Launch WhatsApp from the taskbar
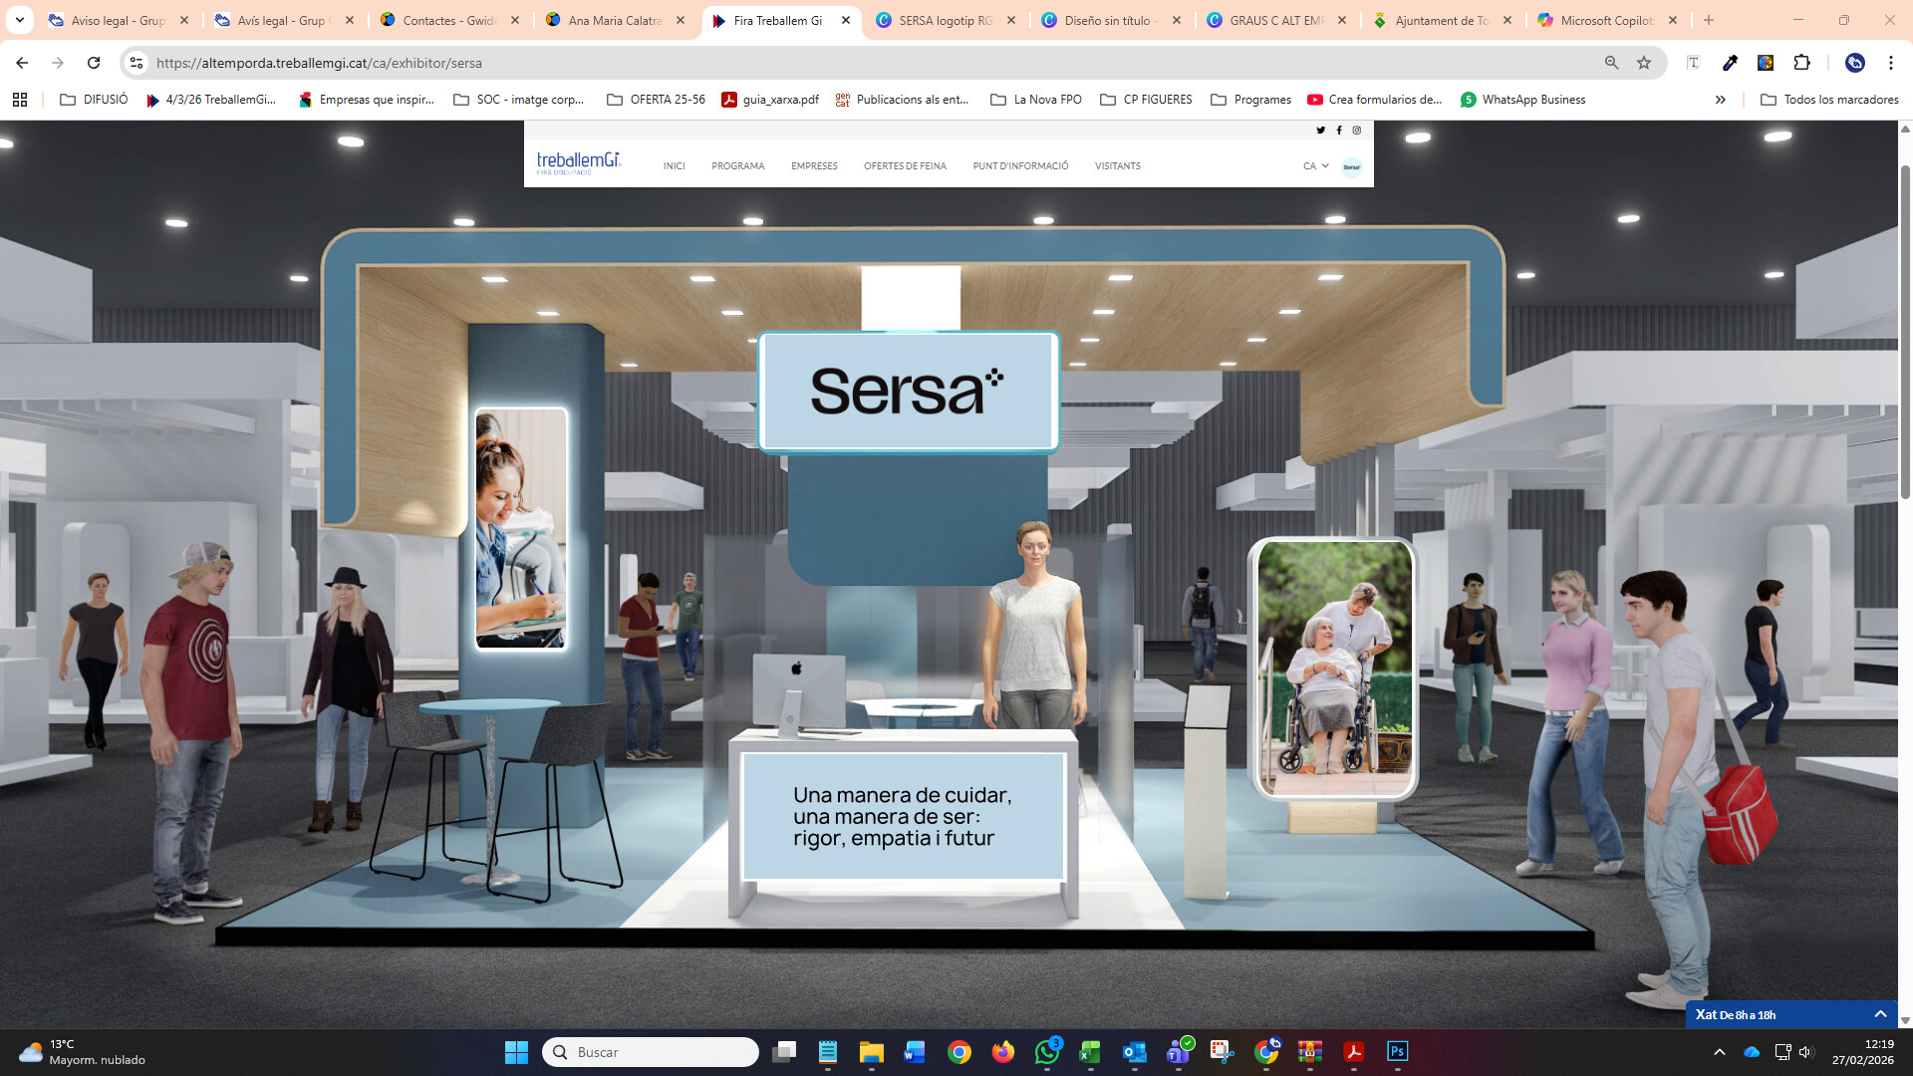 pyautogui.click(x=1047, y=1052)
